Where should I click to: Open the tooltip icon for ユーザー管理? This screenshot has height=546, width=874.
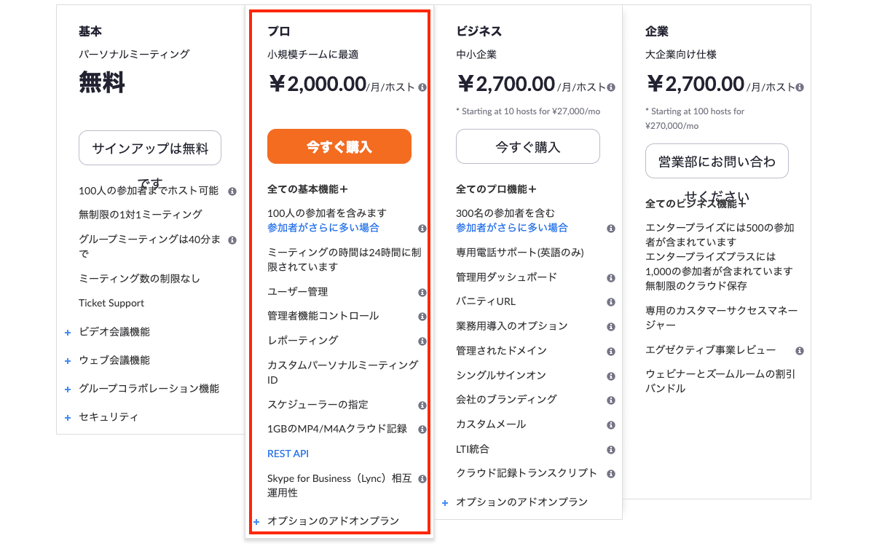[x=421, y=292]
